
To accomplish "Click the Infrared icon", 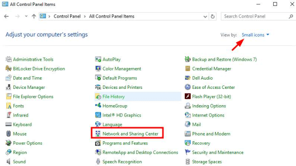I will 8,115.
